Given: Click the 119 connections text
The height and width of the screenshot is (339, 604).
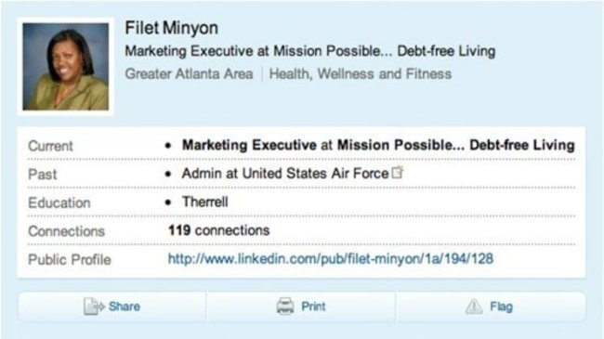Looking at the screenshot, I should click(x=218, y=230).
